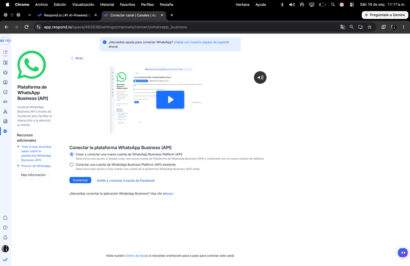Open the Chrome three-dot menu
The width and height of the screenshot is (410, 266).
click(x=404, y=27)
